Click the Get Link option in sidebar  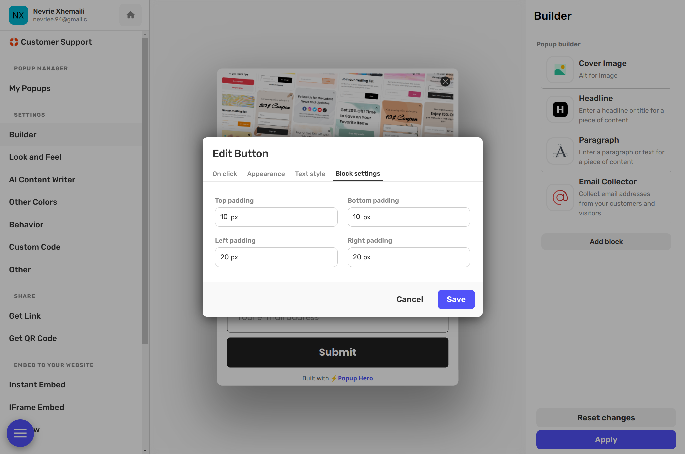point(24,315)
